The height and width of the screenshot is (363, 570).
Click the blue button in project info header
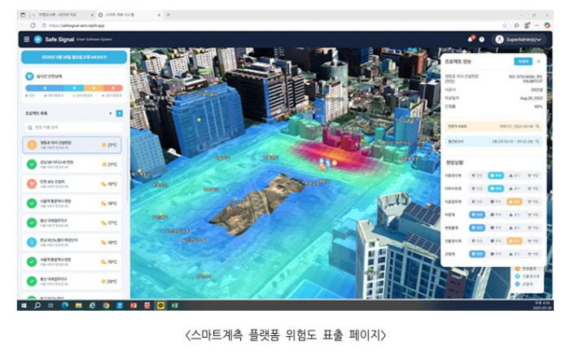[x=522, y=61]
